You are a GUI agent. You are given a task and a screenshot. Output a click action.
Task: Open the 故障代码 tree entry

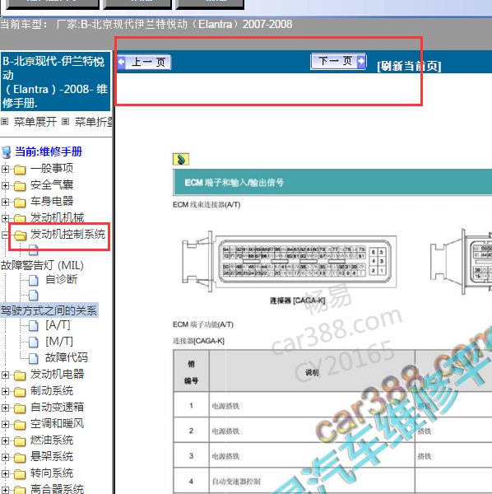click(67, 357)
